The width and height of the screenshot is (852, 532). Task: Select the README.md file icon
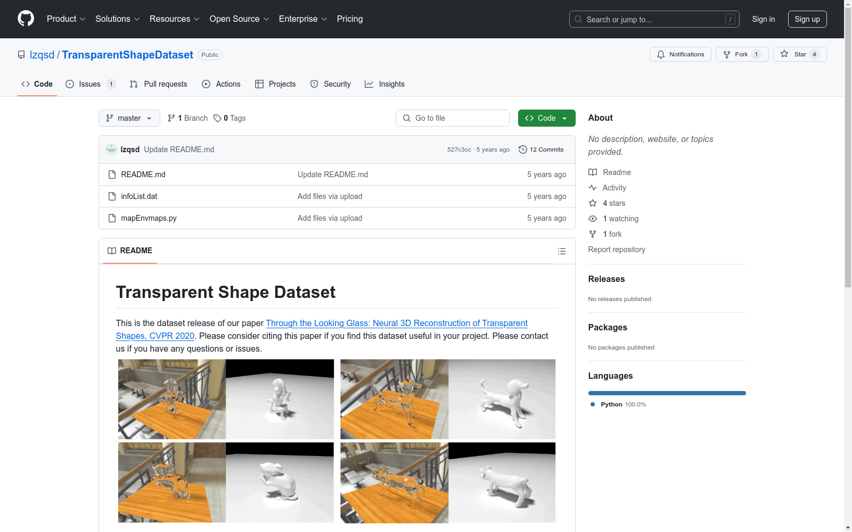[112, 174]
